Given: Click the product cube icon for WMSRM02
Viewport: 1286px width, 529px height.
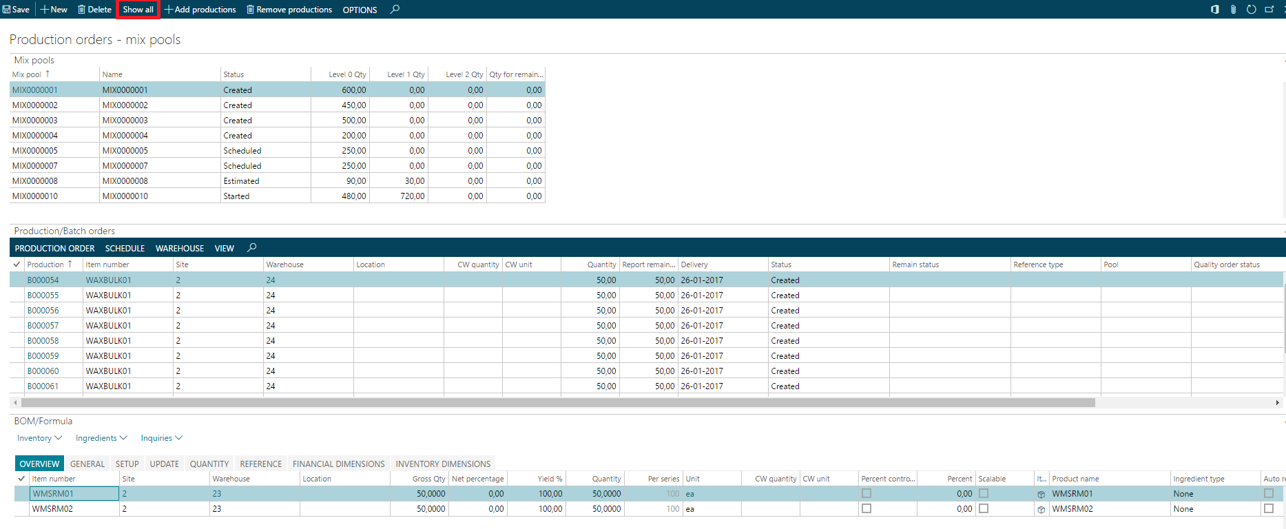Looking at the screenshot, I should point(1041,510).
